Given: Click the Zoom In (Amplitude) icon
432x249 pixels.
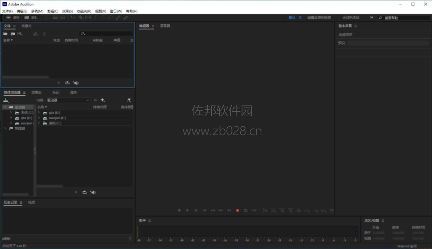Looking at the screenshot, I should coord(265,211).
